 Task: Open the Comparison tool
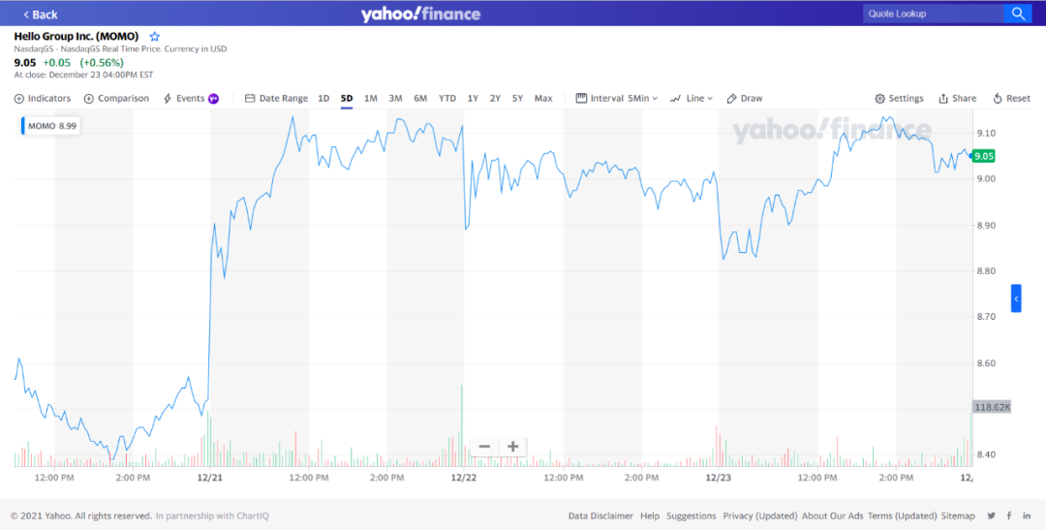[116, 99]
